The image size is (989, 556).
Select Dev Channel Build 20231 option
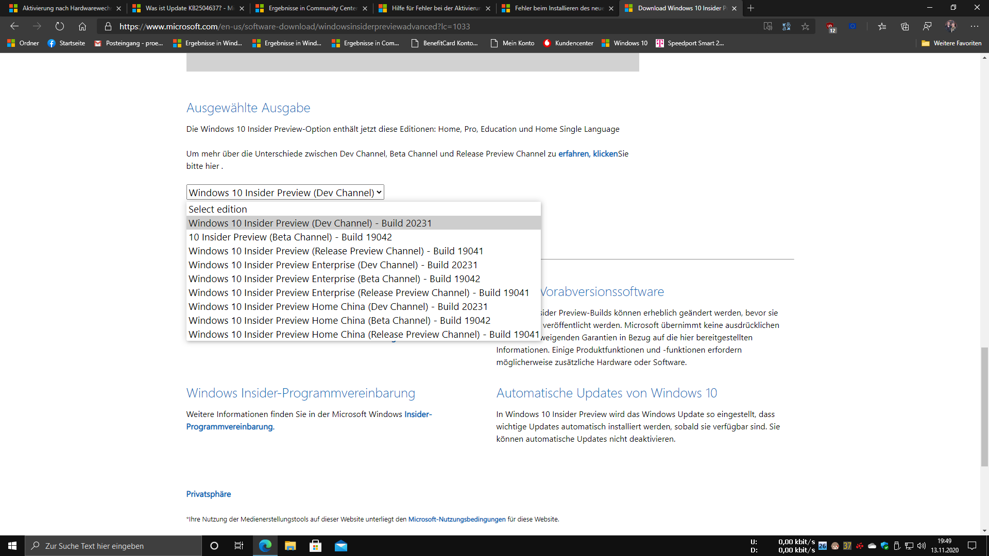(x=310, y=223)
